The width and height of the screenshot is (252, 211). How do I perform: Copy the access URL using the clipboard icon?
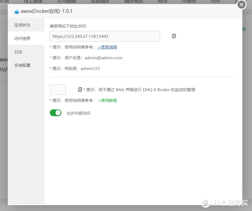[x=173, y=36]
